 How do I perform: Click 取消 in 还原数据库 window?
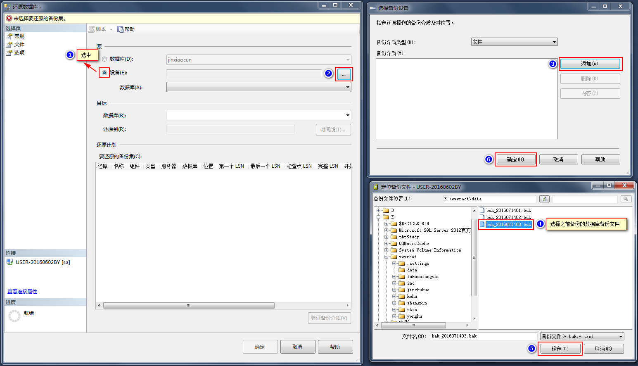tap(298, 347)
